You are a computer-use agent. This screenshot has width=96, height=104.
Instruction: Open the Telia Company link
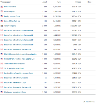pyautogui.click(x=10, y=26)
